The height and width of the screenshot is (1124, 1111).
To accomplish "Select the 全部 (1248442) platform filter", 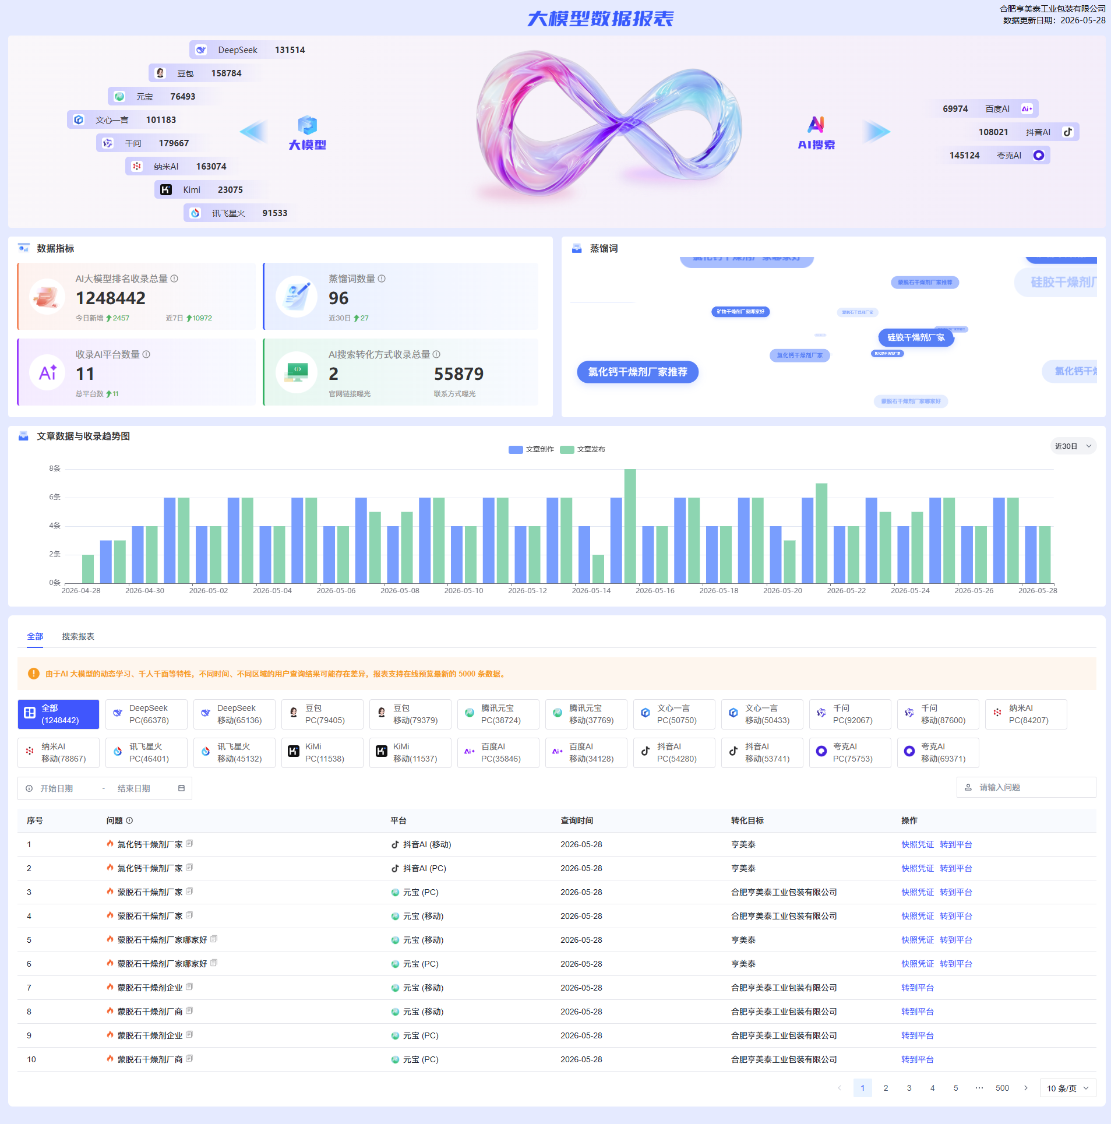I will click(x=58, y=715).
